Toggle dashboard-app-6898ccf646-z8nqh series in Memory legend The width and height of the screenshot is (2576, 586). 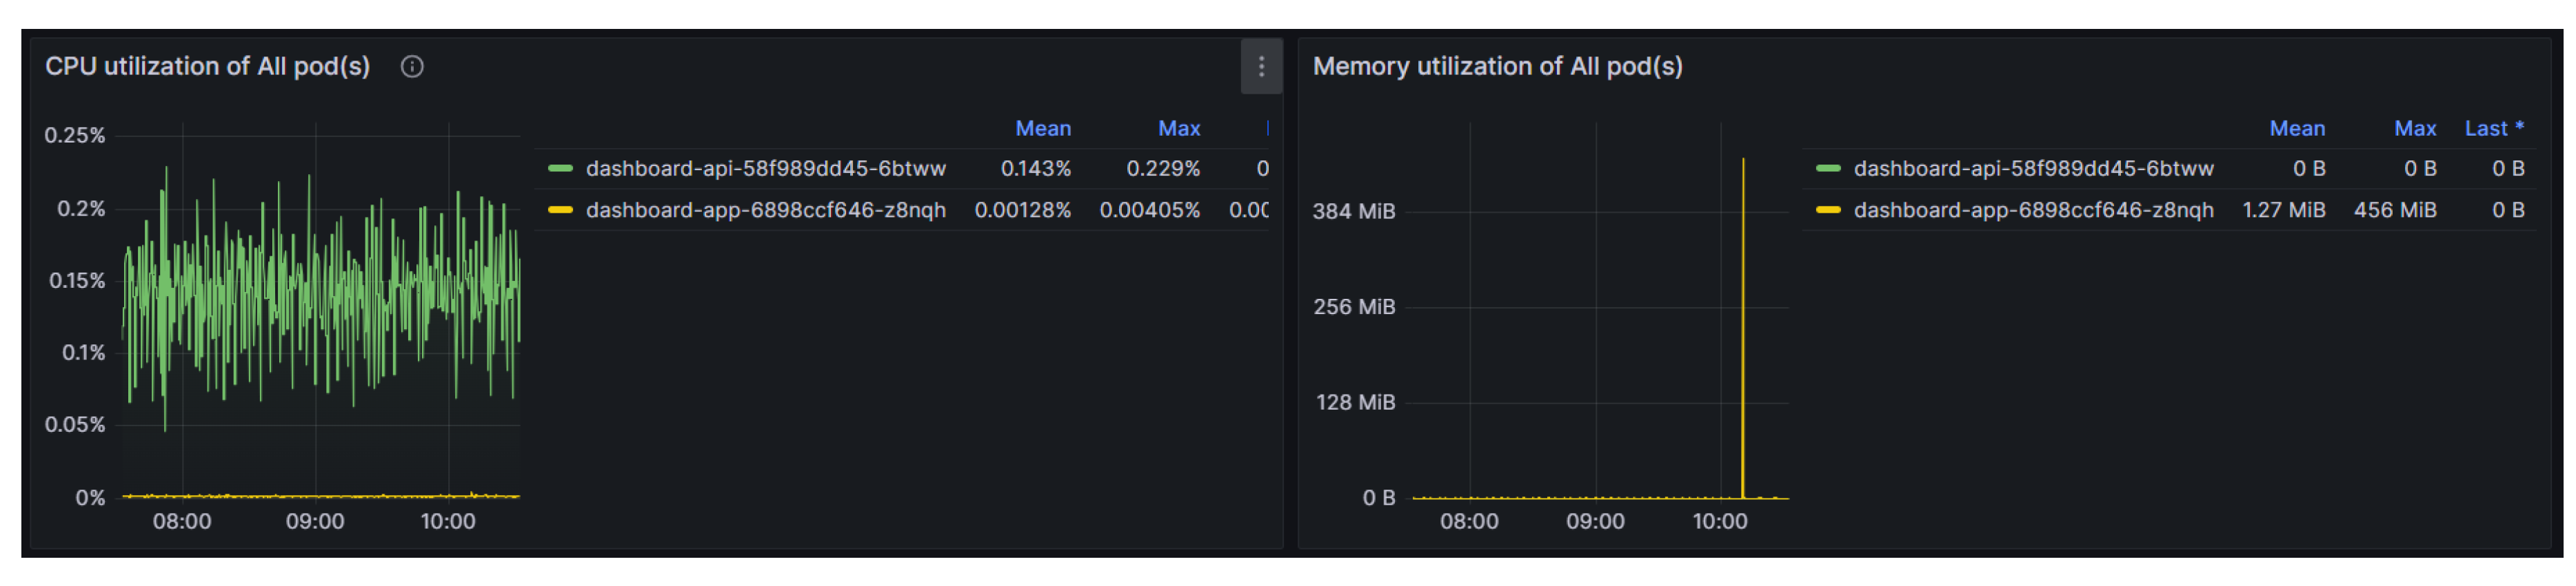pos(2033,211)
